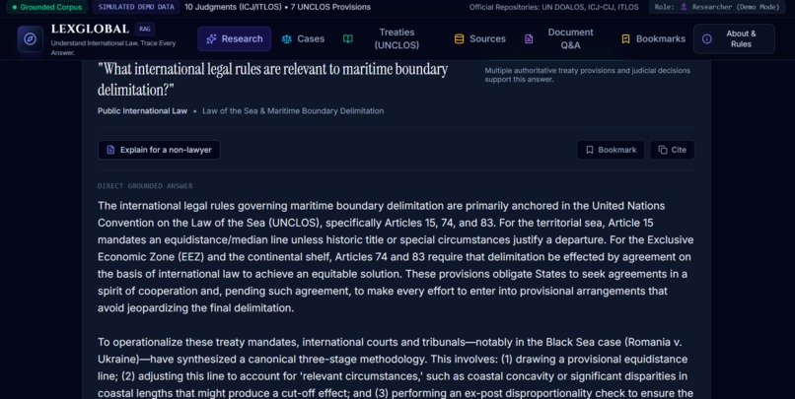Image resolution: width=795 pixels, height=399 pixels.
Task: Click the scales icon beside Cases
Action: click(x=286, y=39)
